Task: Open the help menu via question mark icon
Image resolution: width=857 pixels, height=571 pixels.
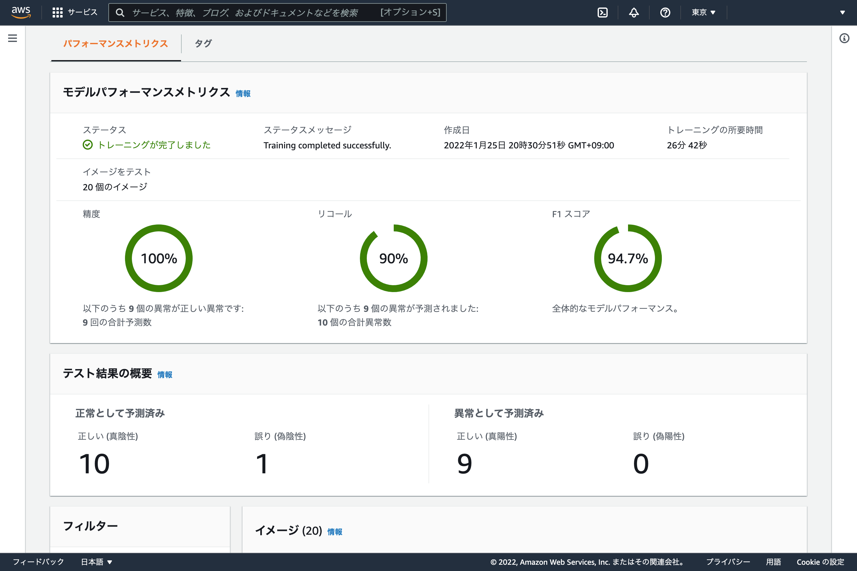Action: (665, 12)
